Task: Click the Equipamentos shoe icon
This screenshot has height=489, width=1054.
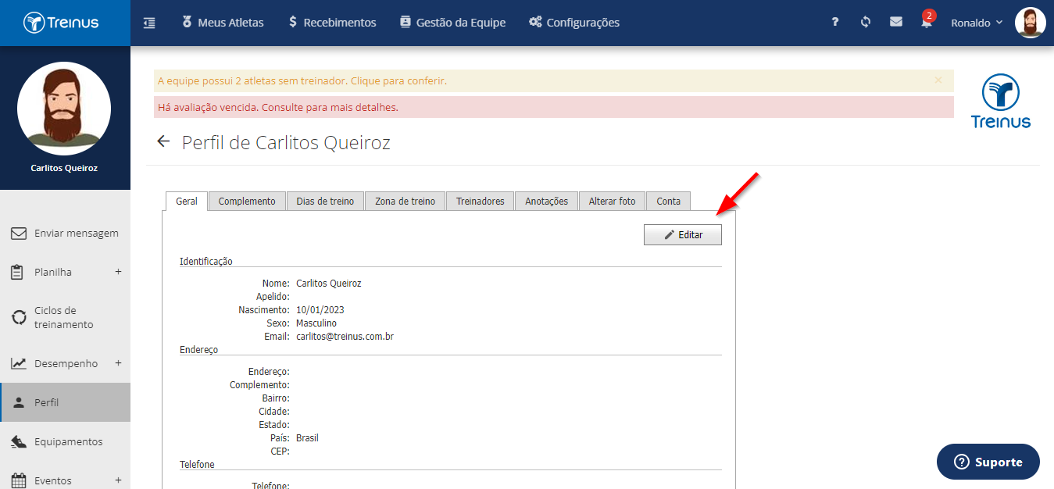Action: tap(19, 441)
